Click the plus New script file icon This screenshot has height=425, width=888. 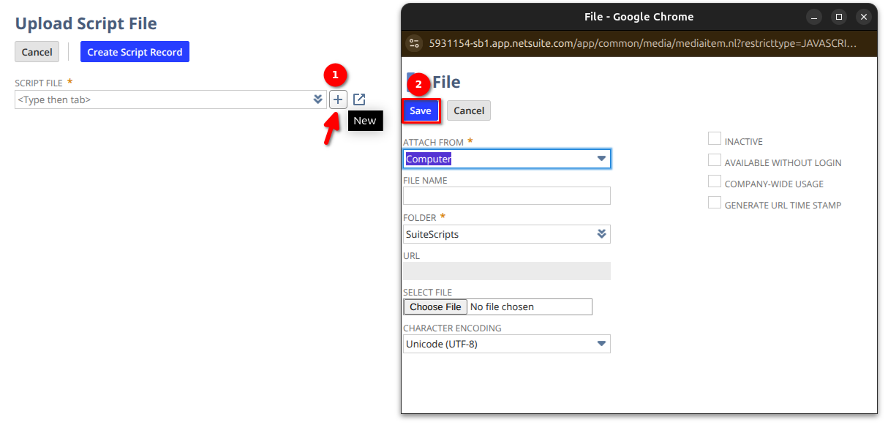click(x=338, y=99)
